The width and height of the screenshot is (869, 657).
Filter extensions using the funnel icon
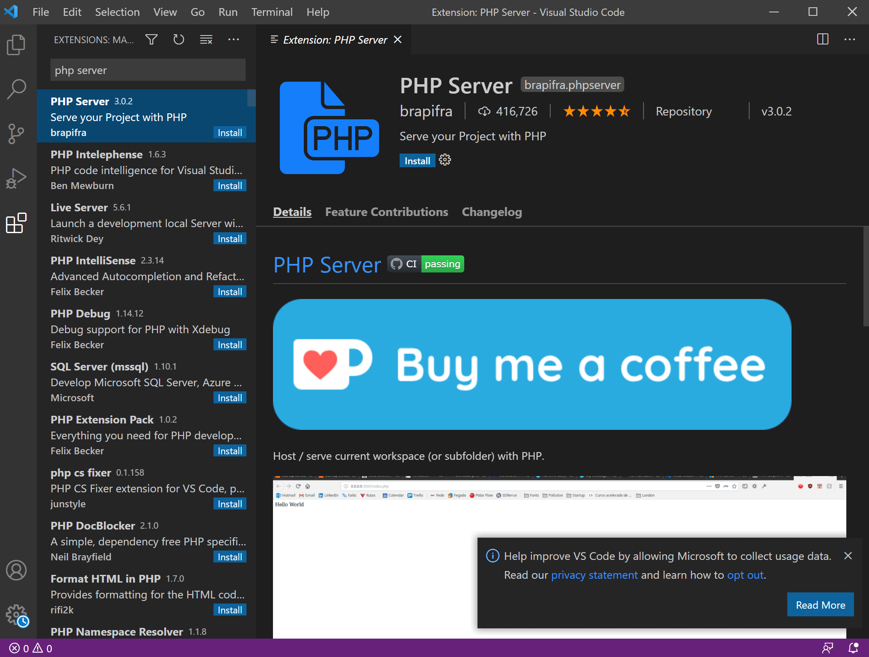[151, 40]
